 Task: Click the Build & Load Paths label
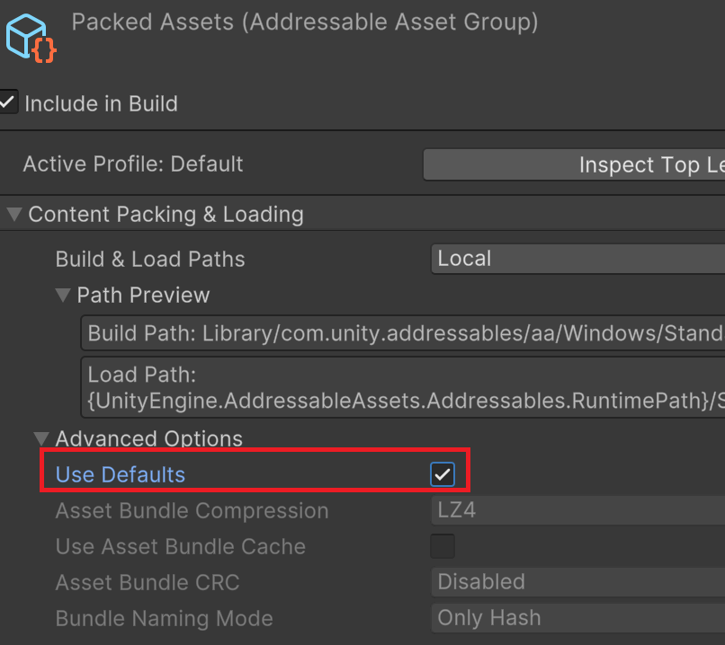150,259
